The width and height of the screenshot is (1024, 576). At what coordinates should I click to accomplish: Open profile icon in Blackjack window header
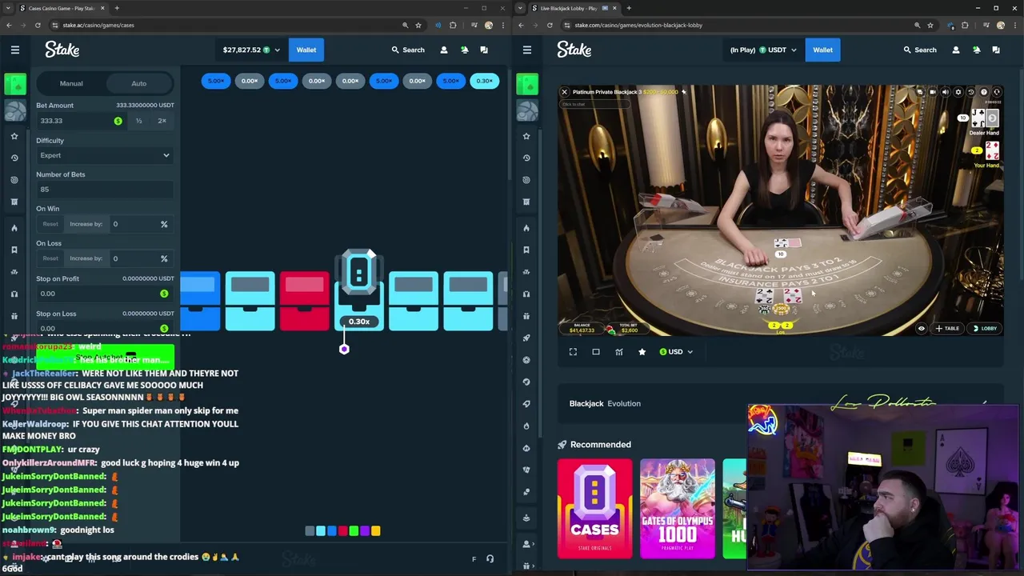pos(956,50)
